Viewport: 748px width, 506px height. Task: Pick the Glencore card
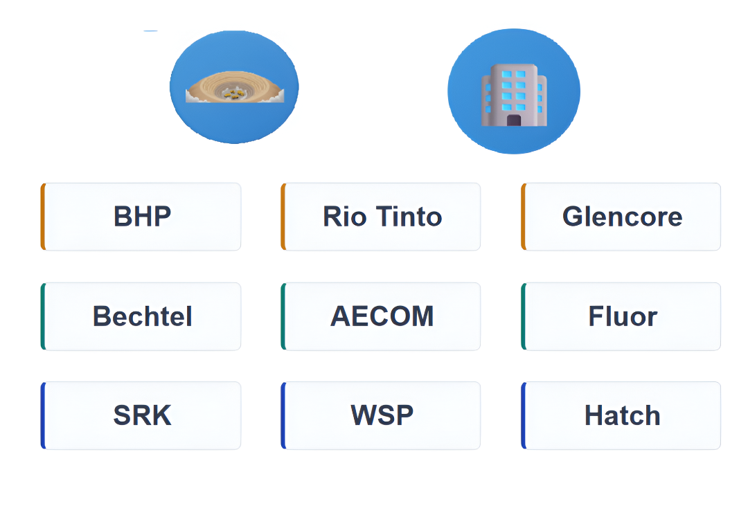[x=622, y=217]
